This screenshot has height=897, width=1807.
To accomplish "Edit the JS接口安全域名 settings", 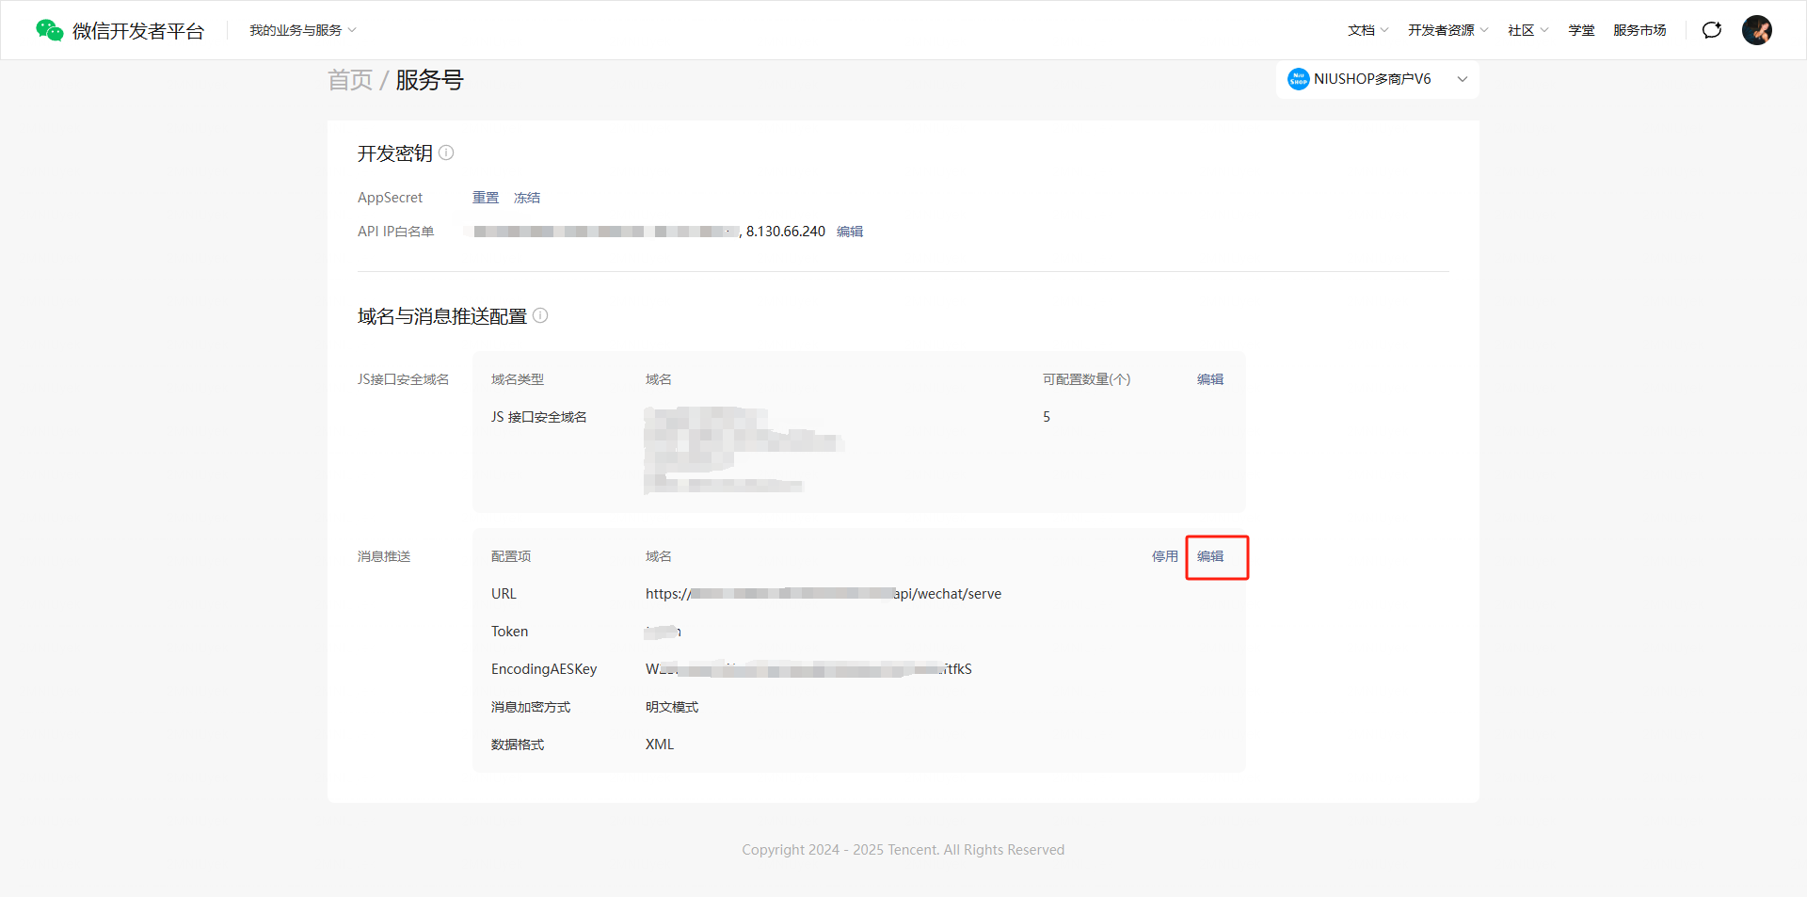I will (x=1210, y=379).
